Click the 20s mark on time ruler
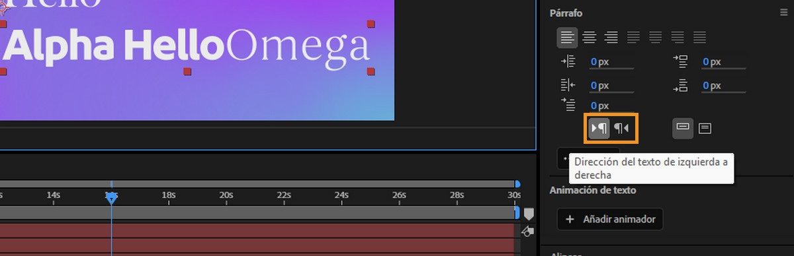794x256 pixels. (226, 195)
